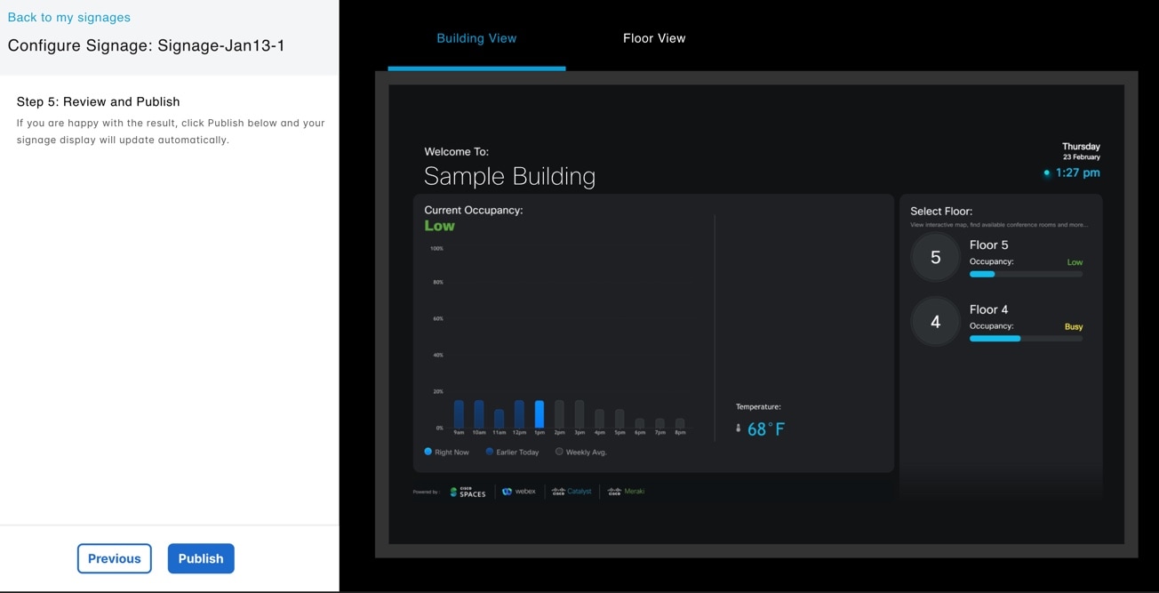Click the Floor 5 occupancy progress bar
This screenshot has width=1159, height=593.
(1026, 274)
